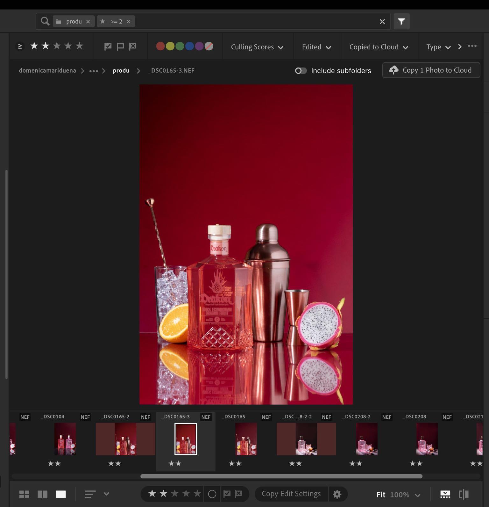Viewport: 489px width, 507px height.
Task: Toggle the picked flag filter
Action: (x=108, y=47)
